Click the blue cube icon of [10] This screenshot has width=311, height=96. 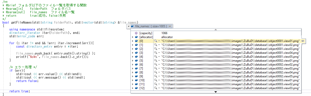[x=137, y=80]
